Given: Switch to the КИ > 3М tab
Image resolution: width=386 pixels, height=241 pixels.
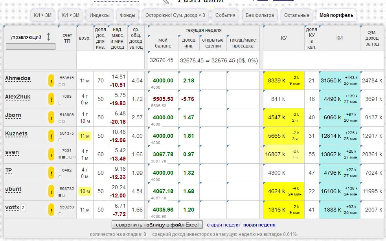Looking at the screenshot, I should 42,15.
